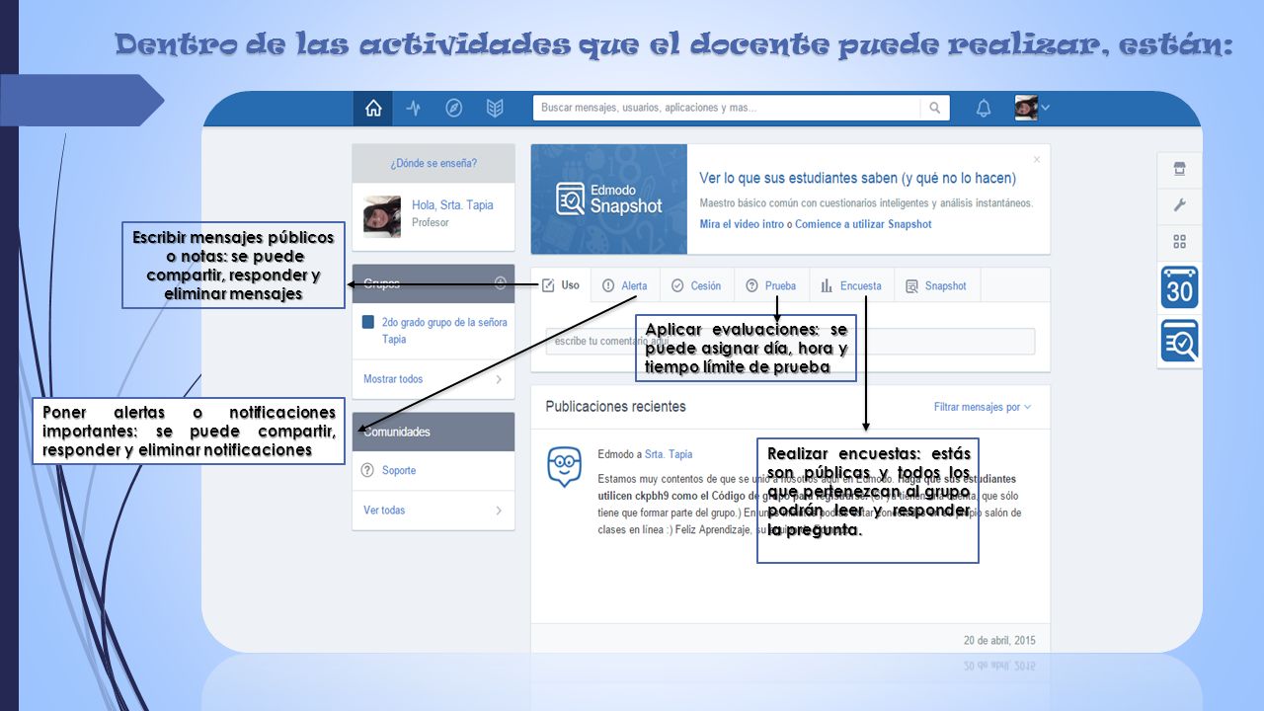The image size is (1264, 711).
Task: Open the Srta. Tapia profile photo
Action: (382, 216)
